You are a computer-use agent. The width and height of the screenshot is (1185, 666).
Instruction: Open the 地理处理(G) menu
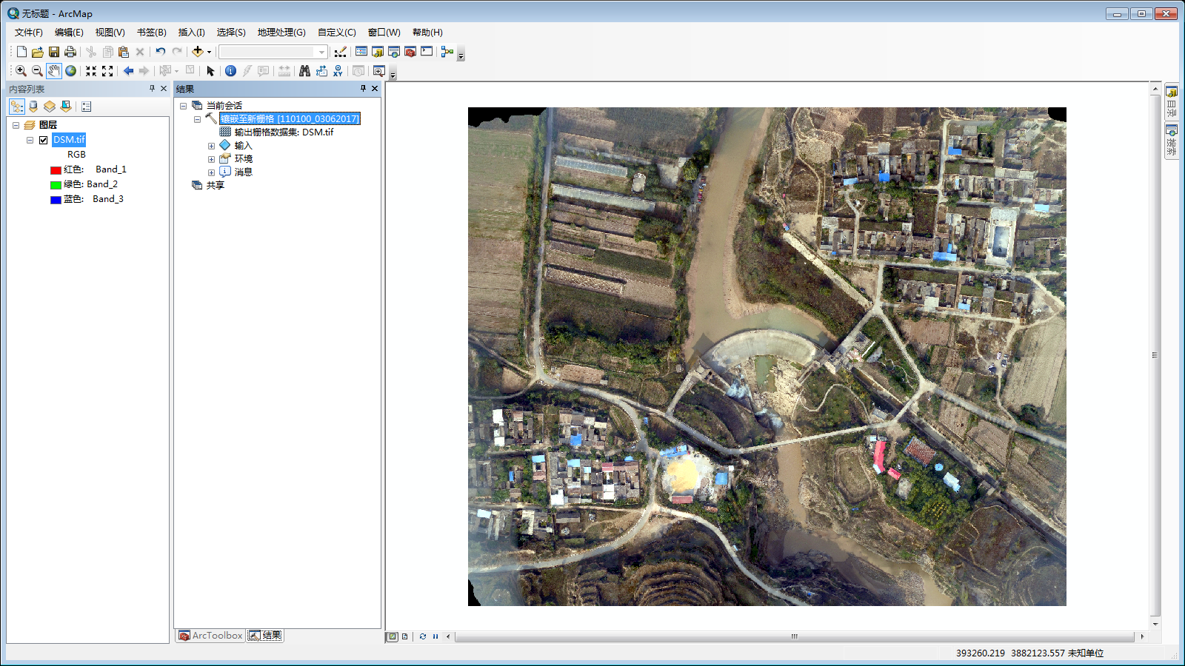coord(281,33)
